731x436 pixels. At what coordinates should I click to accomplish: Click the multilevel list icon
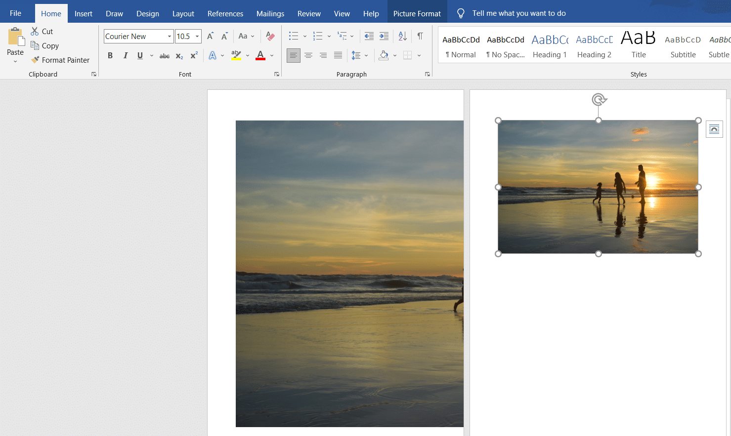(x=342, y=36)
